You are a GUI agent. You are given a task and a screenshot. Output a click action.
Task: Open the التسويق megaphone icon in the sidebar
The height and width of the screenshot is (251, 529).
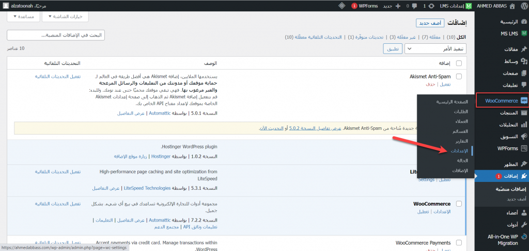point(524,137)
